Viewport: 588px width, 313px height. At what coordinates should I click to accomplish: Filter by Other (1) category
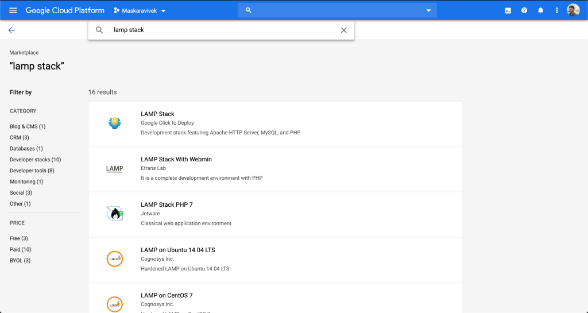(x=20, y=203)
